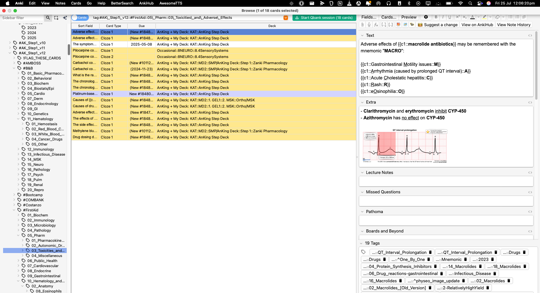Open the equations fx menu icon

[x=376, y=25]
